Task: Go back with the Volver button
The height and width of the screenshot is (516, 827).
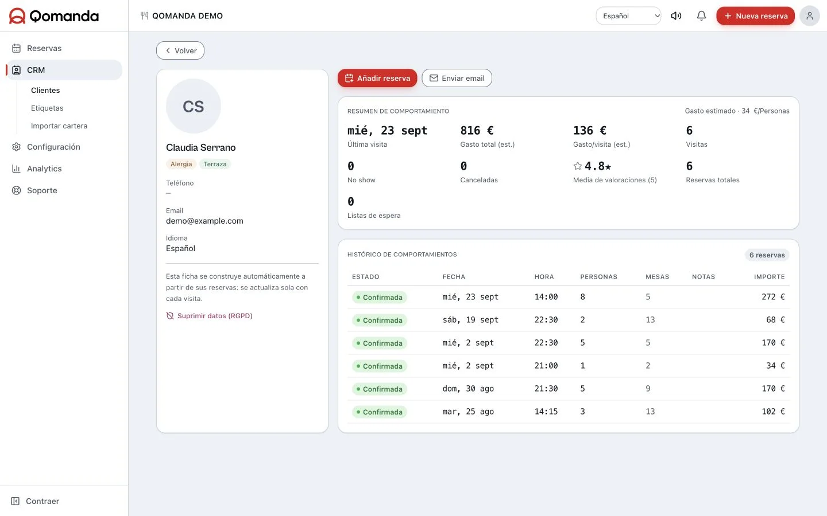Action: pos(180,50)
